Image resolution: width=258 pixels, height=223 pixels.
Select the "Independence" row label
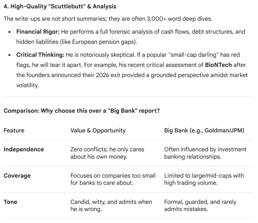[23, 149]
